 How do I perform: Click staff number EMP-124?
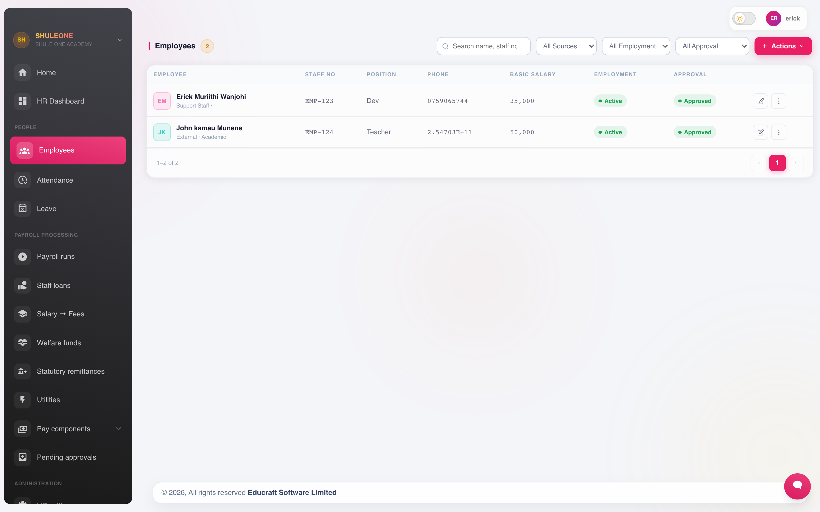point(319,132)
